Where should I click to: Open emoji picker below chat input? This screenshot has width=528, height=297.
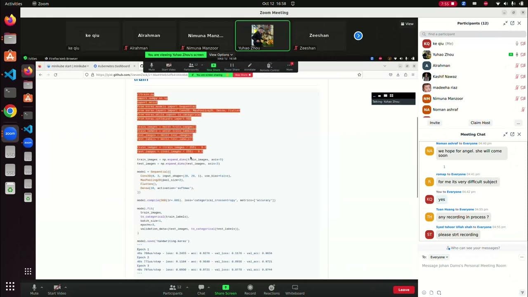(424, 292)
